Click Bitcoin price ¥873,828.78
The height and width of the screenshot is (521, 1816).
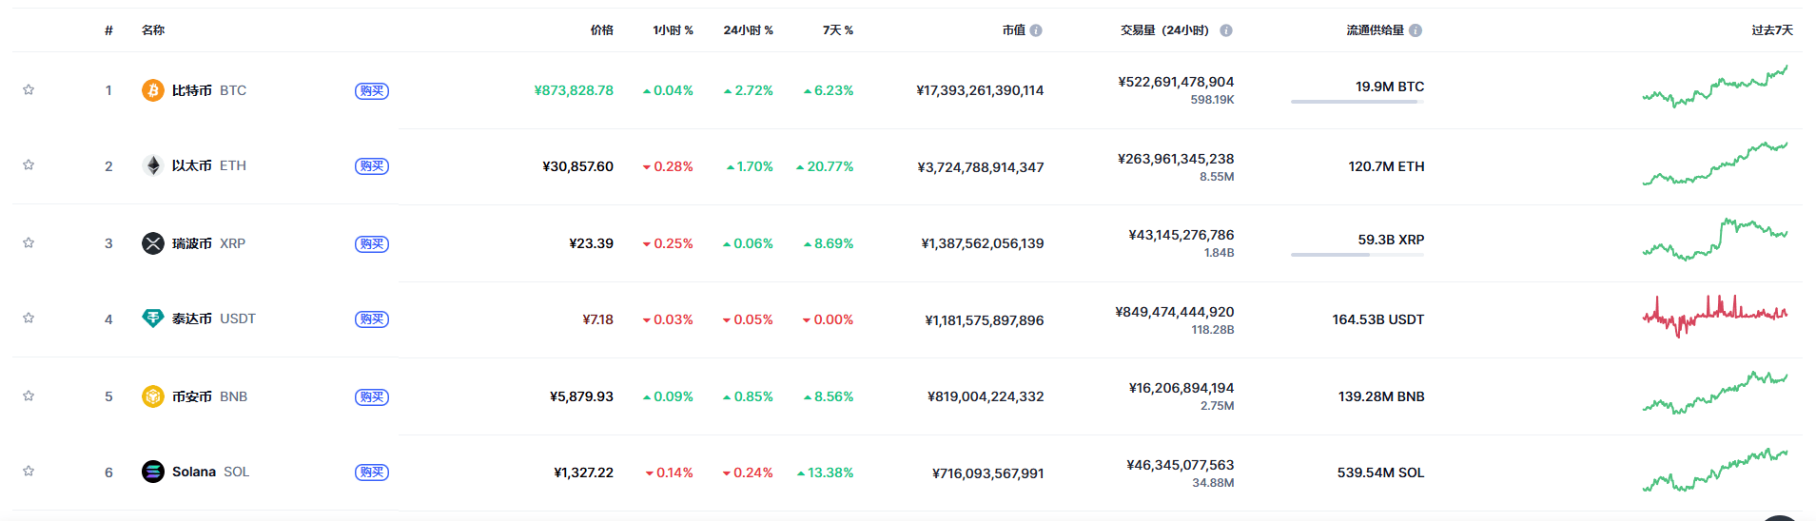coord(574,90)
